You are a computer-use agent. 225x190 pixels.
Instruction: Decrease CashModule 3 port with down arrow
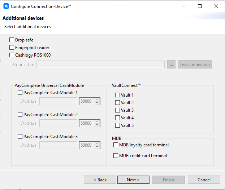pyautogui.click(x=97, y=147)
